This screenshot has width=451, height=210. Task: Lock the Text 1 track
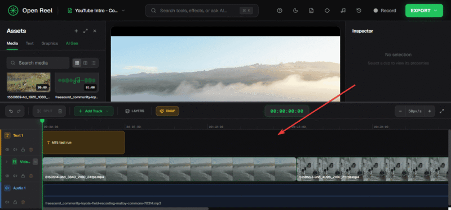pyautogui.click(x=23, y=149)
